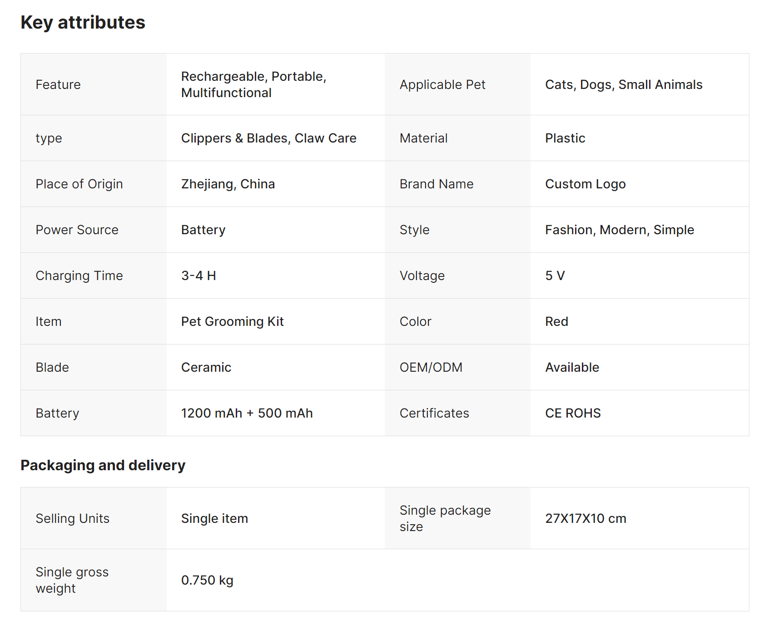Click the Rechargeable, Portable, Multifunctional value

pyautogui.click(x=253, y=84)
